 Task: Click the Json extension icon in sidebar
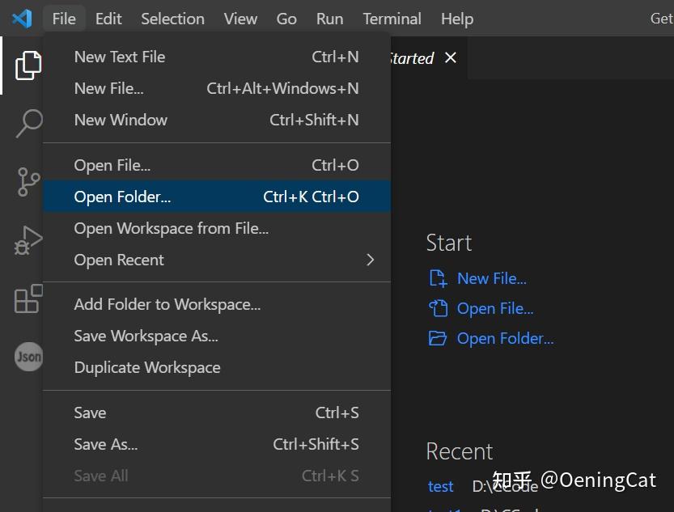(28, 356)
